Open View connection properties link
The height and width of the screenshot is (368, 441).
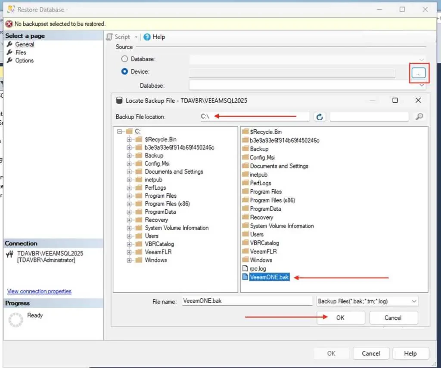click(39, 291)
